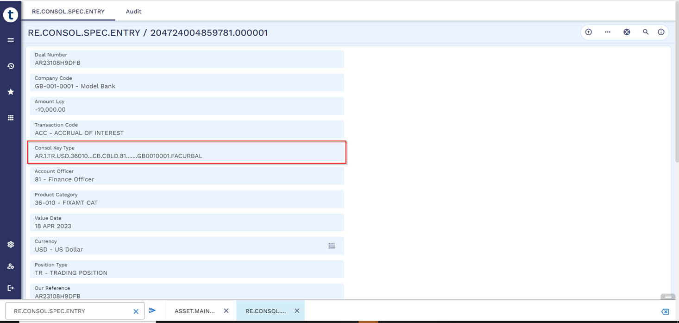Click the collapse handle above bottom bar
This screenshot has height=323, width=679.
[667, 297]
